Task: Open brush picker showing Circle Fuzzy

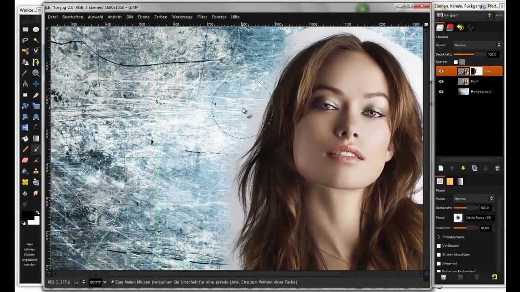Action: 458,218
